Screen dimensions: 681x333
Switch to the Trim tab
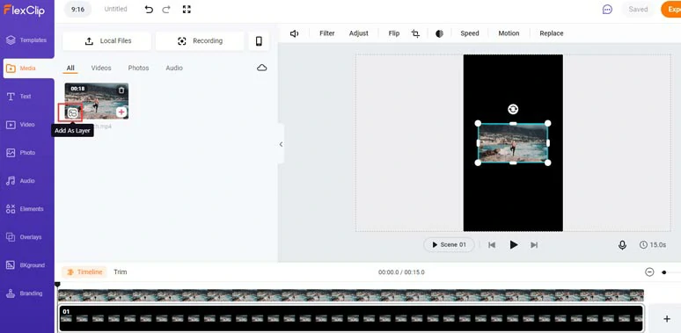pyautogui.click(x=121, y=271)
